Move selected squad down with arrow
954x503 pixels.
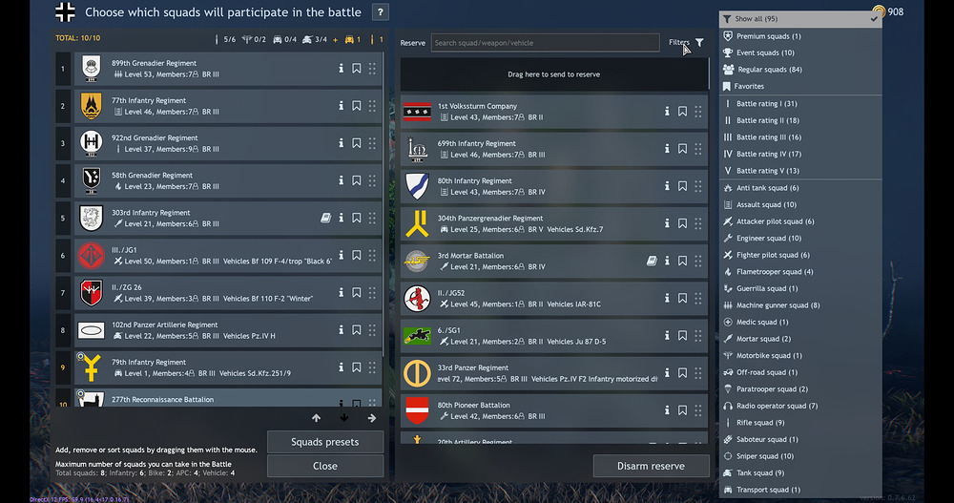(344, 418)
